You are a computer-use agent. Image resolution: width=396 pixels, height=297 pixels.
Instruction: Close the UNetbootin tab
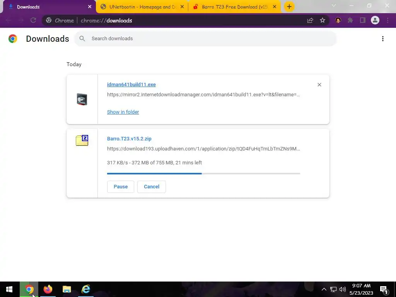(x=182, y=7)
